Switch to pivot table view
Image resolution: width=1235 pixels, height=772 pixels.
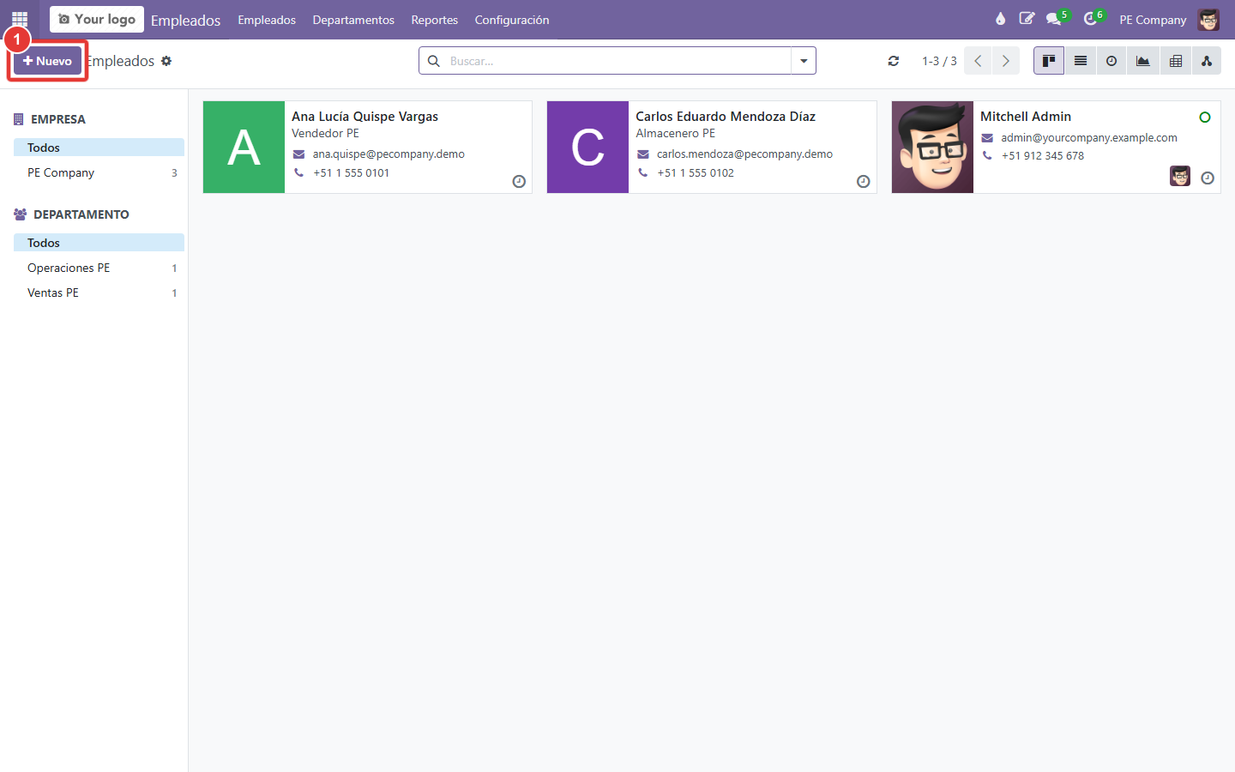click(1176, 61)
